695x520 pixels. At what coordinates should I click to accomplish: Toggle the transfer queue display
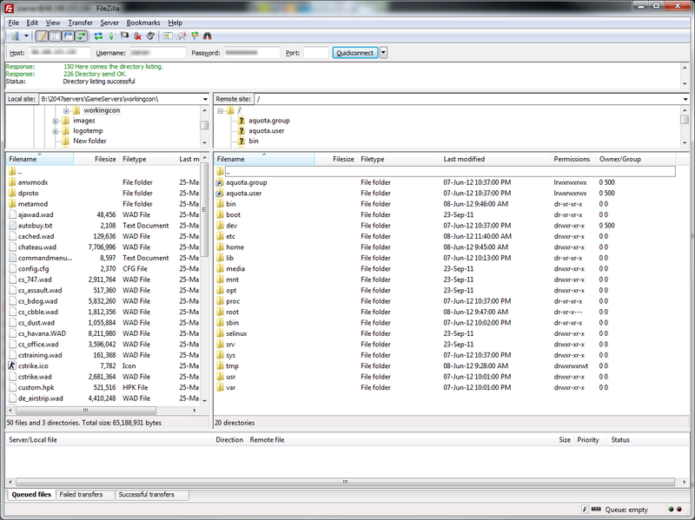81,36
